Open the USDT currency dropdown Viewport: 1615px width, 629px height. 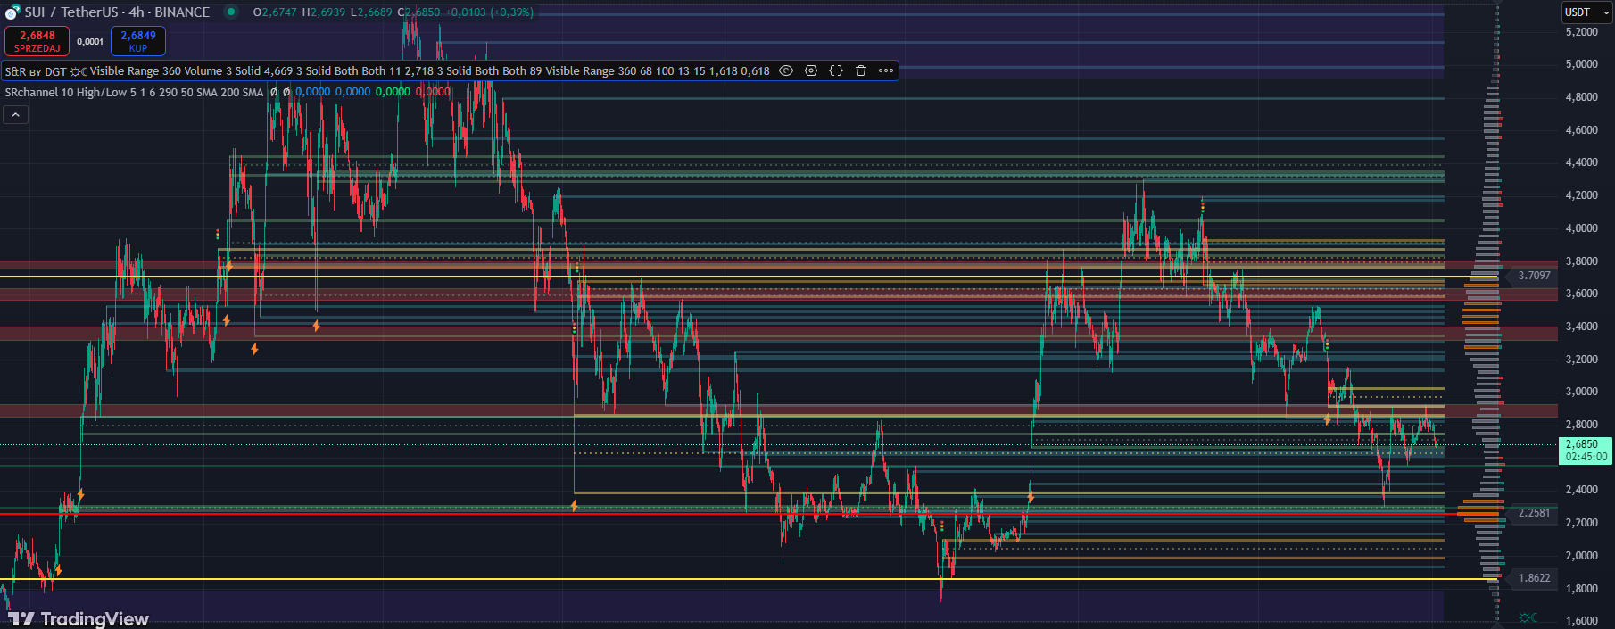tap(1586, 12)
